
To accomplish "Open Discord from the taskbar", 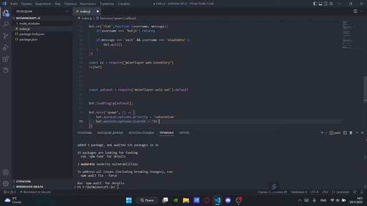I will [228, 200].
